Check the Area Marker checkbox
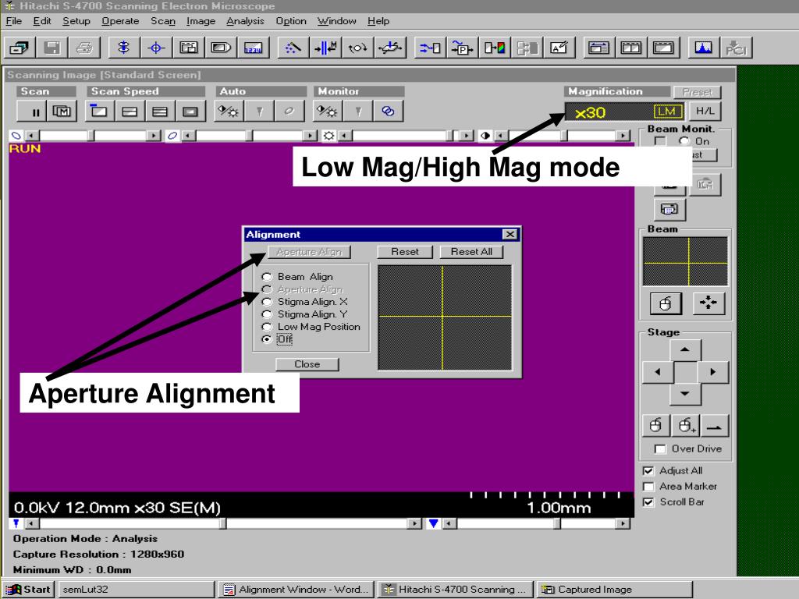Screen dimensions: 799x599 648,487
